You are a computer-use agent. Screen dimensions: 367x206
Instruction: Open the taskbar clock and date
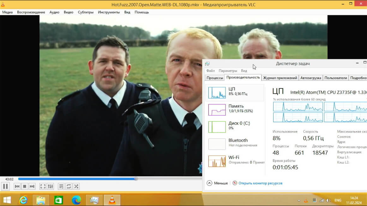(x=354, y=200)
